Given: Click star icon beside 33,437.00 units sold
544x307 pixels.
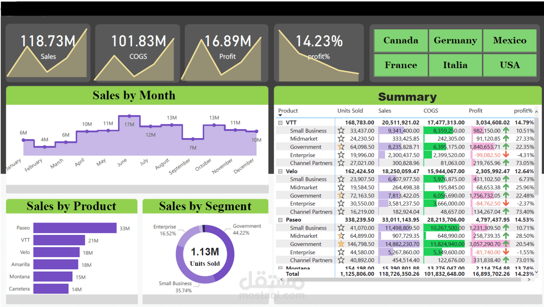Looking at the screenshot, I should (341, 130).
